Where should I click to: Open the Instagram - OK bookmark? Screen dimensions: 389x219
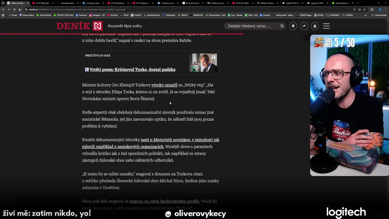click(97, 15)
